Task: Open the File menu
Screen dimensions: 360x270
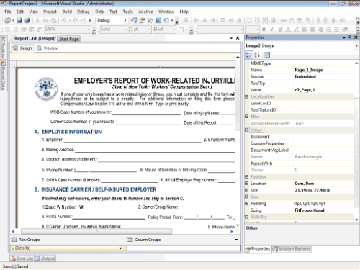Action: point(8,12)
